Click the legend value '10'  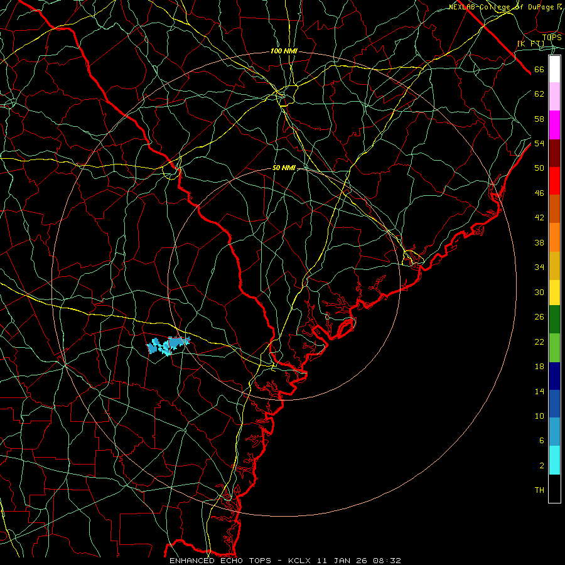539,416
